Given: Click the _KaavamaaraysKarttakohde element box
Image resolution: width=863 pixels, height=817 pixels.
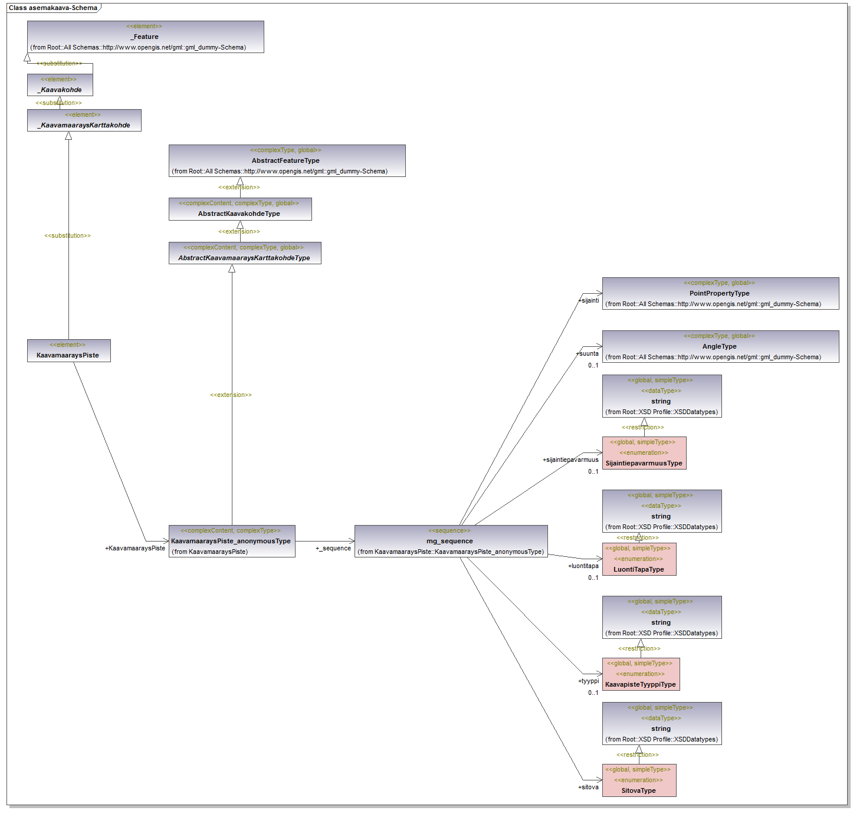Looking at the screenshot, I should (84, 120).
